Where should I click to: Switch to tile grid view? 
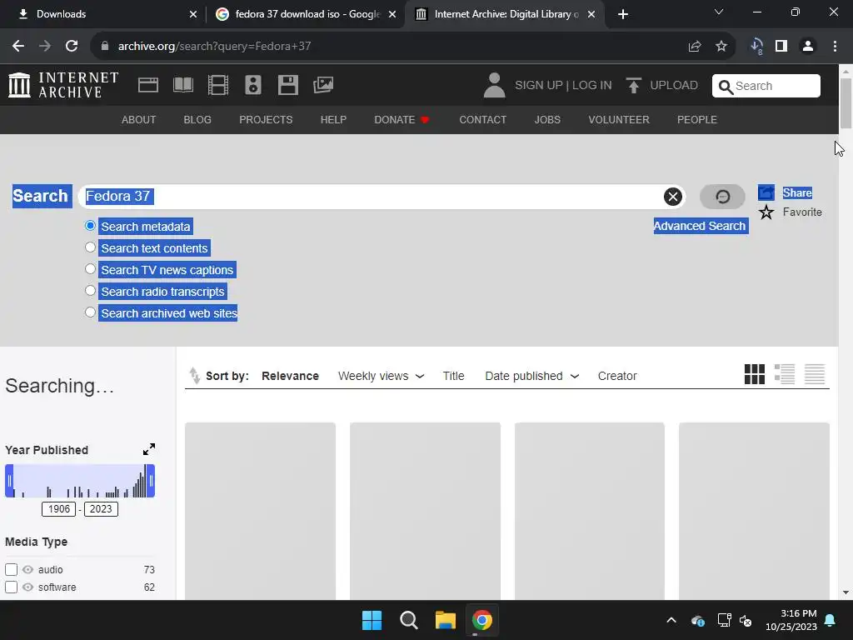[754, 374]
